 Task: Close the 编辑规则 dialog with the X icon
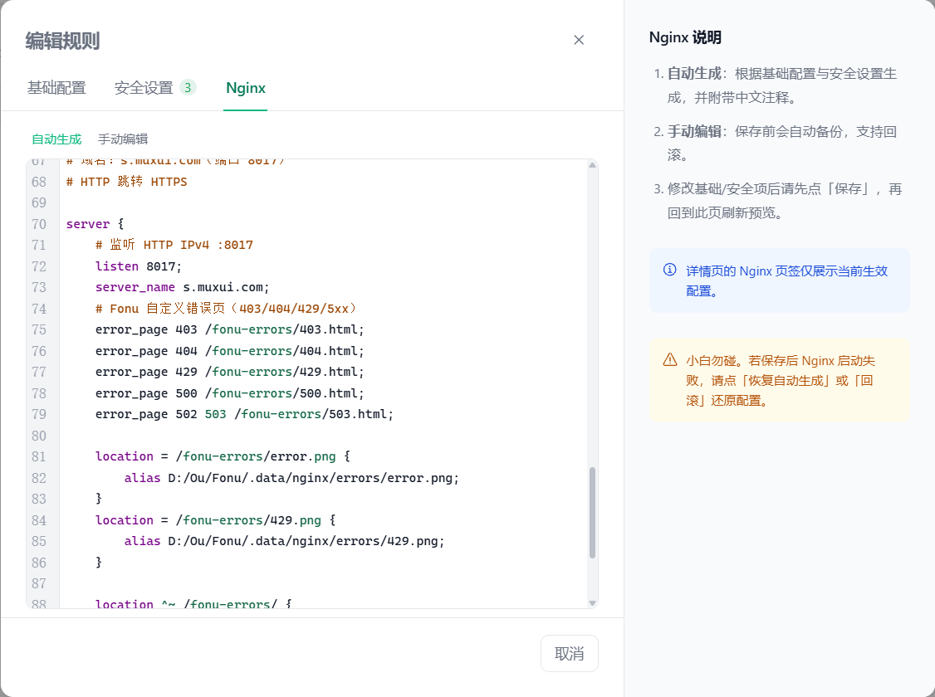(x=579, y=40)
